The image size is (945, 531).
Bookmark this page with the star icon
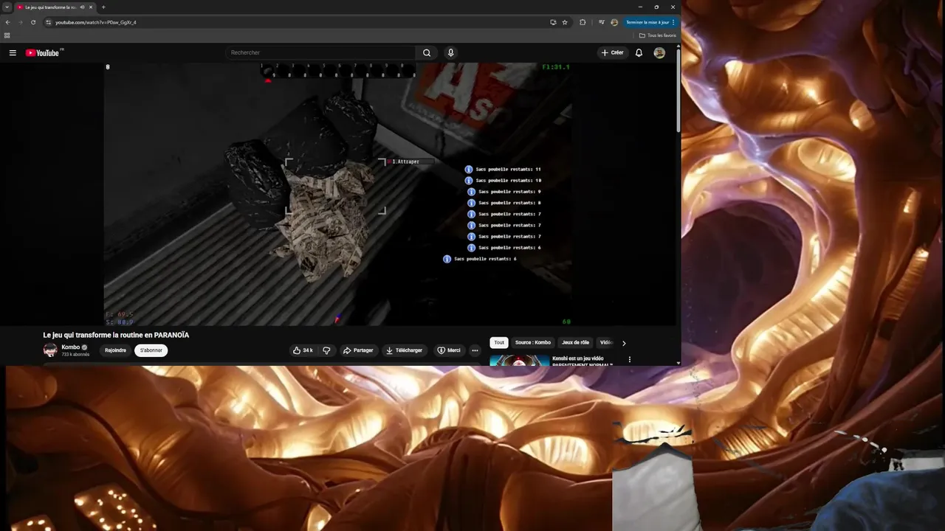[x=565, y=22]
